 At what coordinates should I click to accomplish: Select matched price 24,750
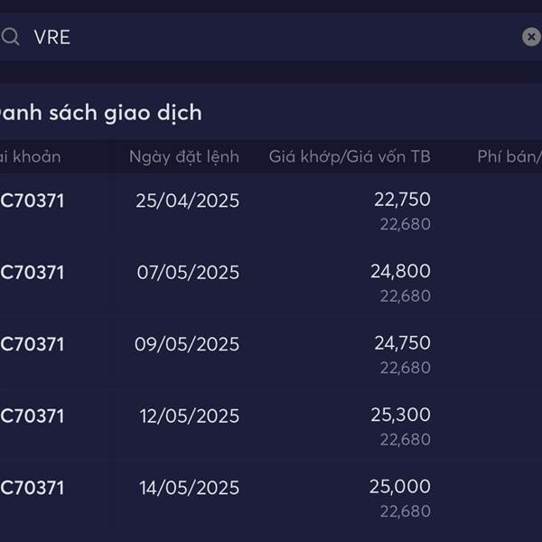coord(403,343)
